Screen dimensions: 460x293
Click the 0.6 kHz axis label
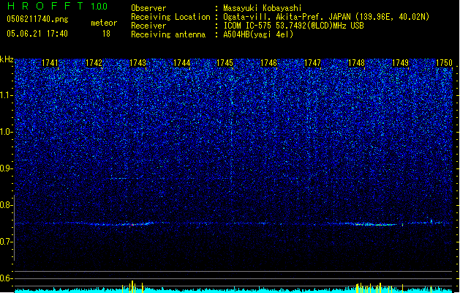point(7,278)
